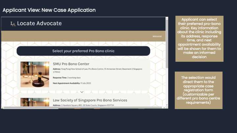Click the 'Applicant View: New Case Application' slide title
Screen dimensions: 237x133
(x=49, y=10)
